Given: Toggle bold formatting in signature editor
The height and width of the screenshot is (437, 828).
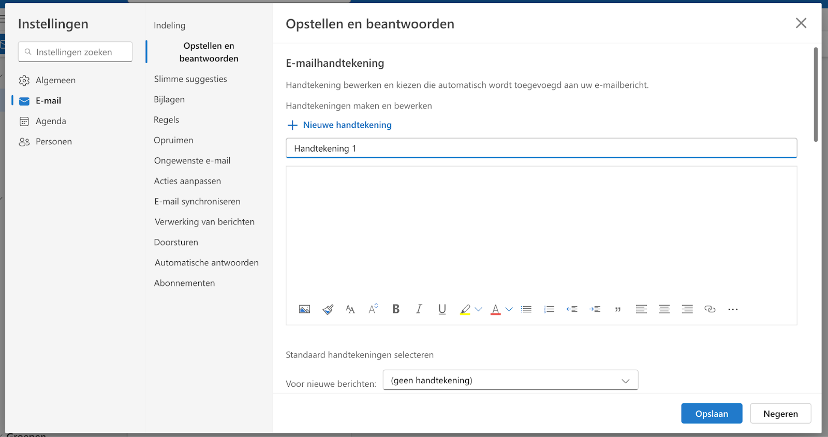Looking at the screenshot, I should (x=396, y=309).
